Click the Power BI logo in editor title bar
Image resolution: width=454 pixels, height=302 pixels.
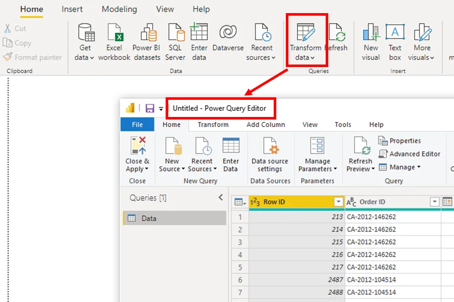130,108
